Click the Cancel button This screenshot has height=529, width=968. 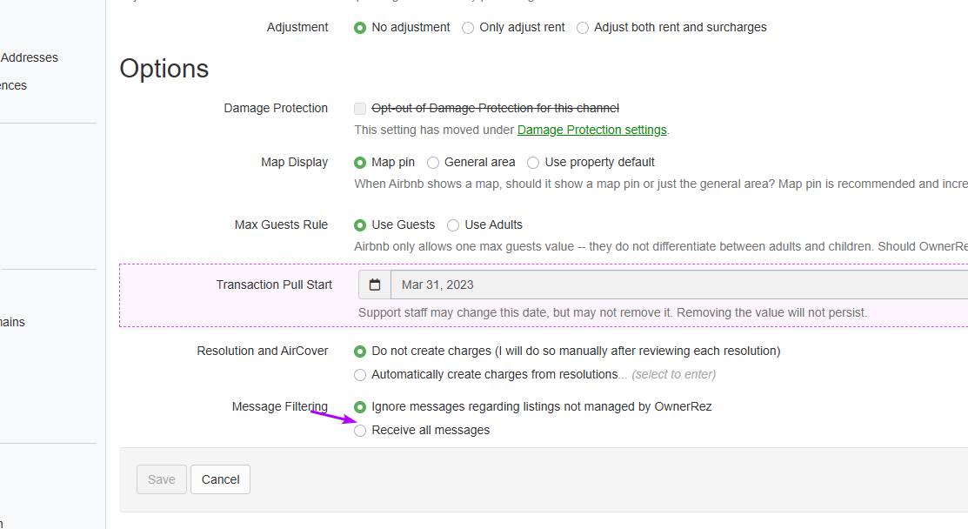point(220,479)
